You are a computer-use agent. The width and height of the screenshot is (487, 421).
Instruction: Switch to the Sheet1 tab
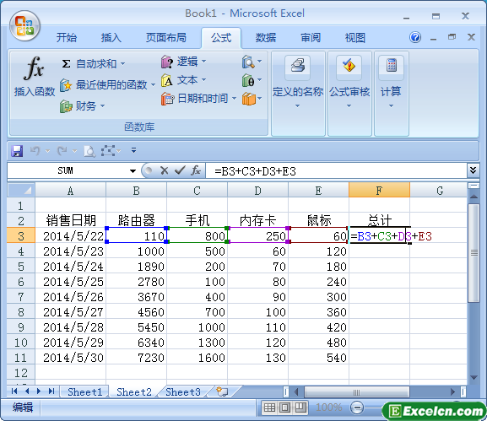84,391
